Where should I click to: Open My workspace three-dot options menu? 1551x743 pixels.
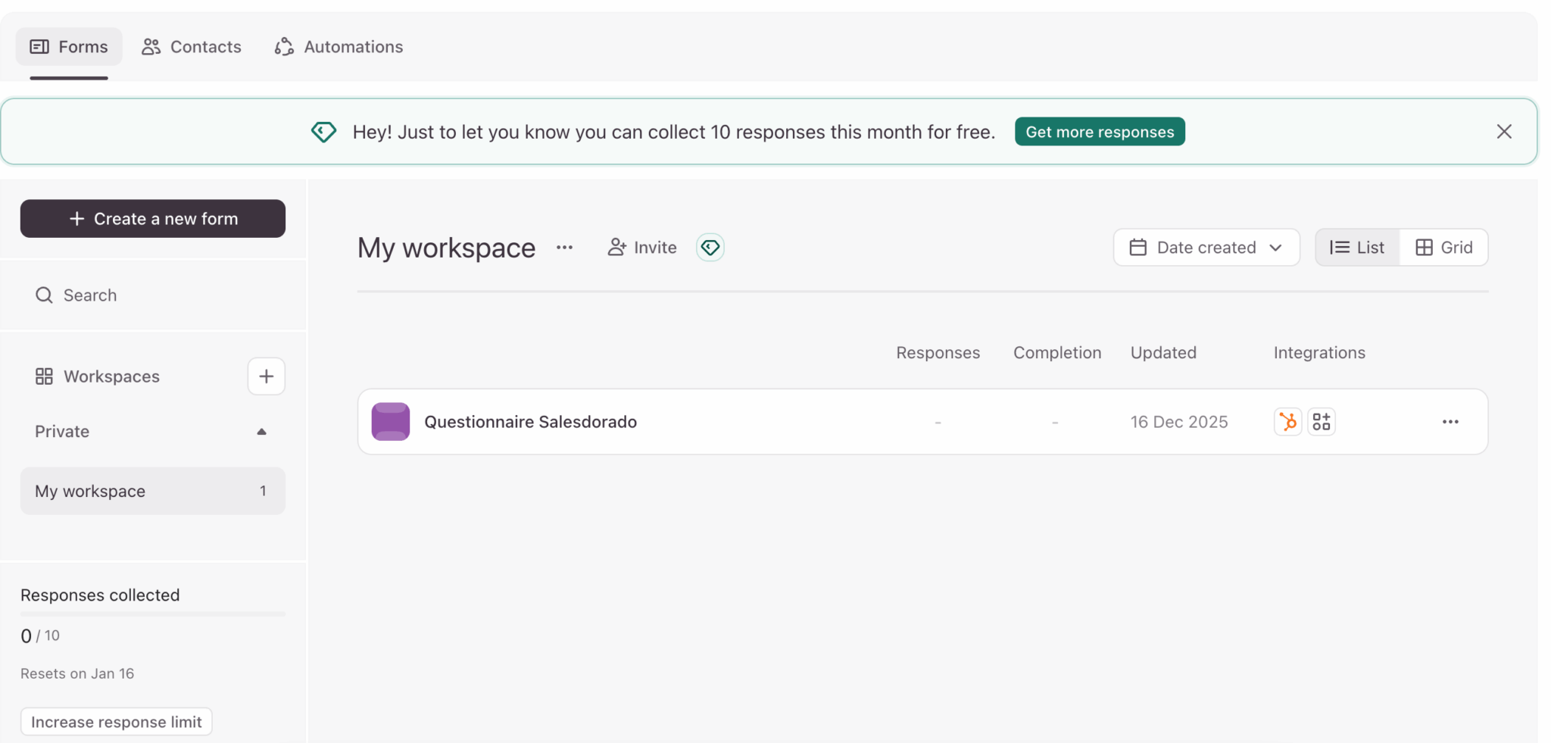564,248
